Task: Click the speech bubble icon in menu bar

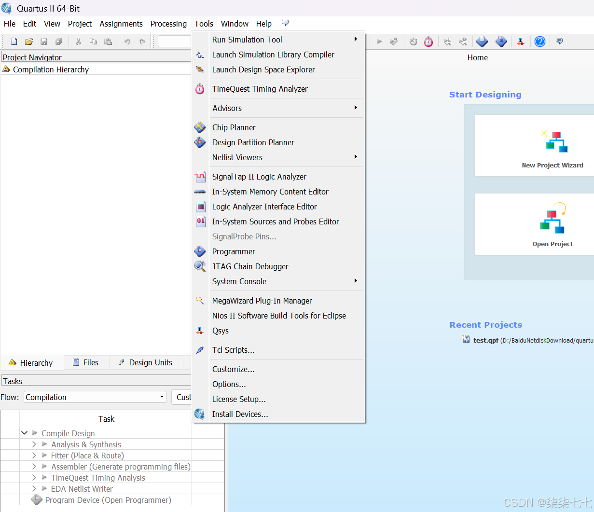Action: [285, 23]
